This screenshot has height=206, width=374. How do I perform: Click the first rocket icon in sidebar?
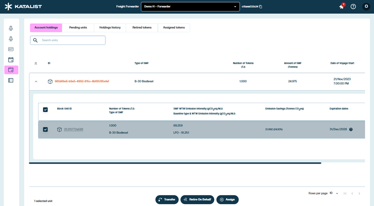[11, 28]
